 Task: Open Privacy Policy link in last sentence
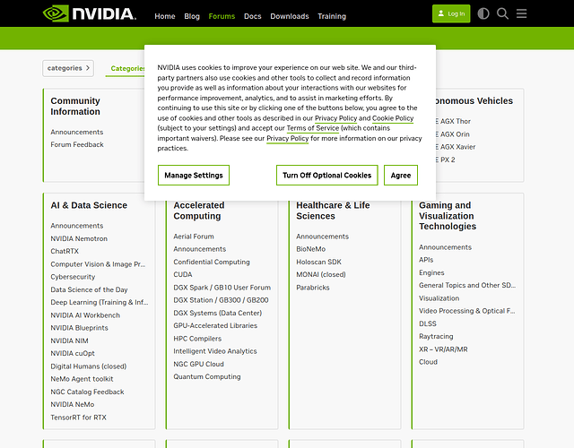287,138
